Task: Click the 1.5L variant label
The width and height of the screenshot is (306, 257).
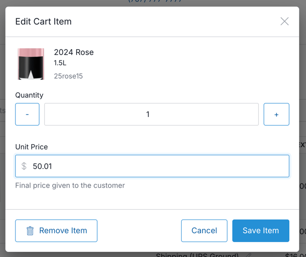Action: (60, 63)
